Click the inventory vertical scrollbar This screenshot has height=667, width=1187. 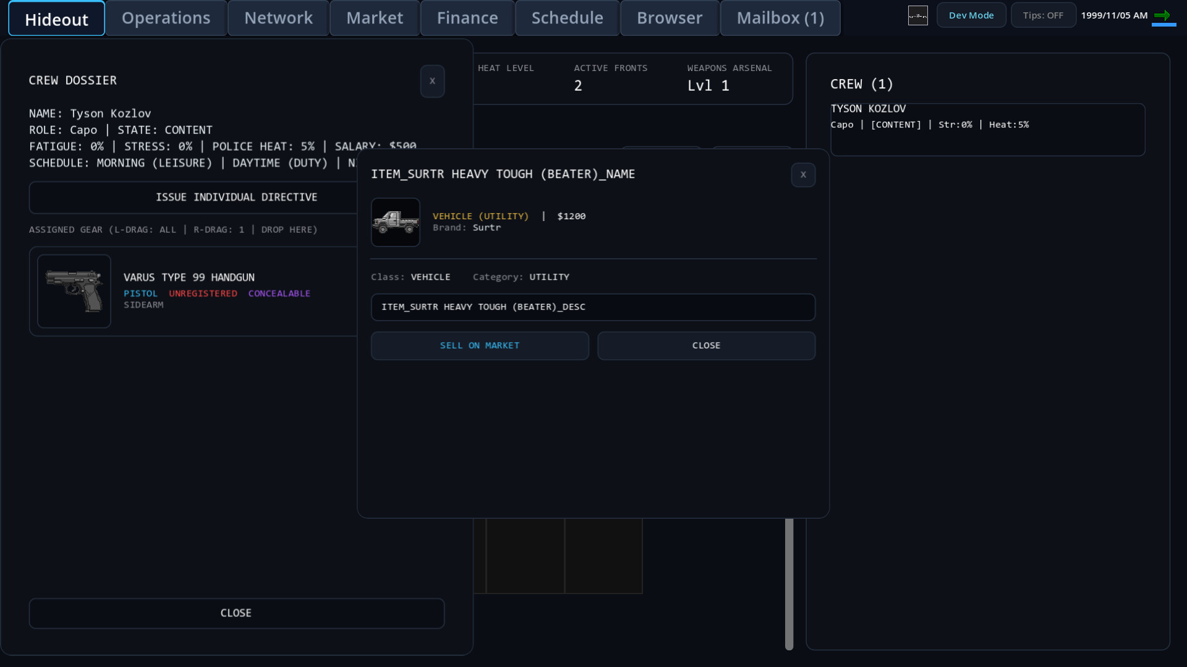789,584
